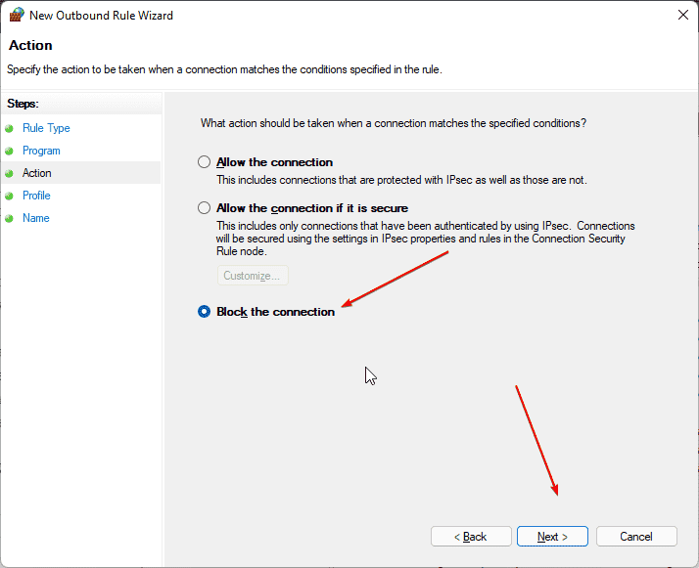Click the 'This includes connections that are protected' description
The width and height of the screenshot is (699, 568).
(401, 180)
